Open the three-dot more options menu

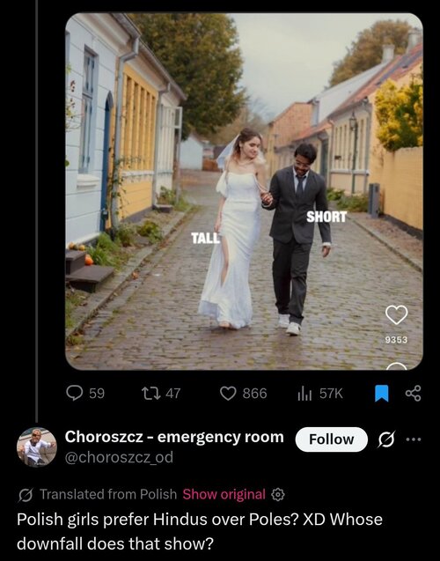[414, 439]
